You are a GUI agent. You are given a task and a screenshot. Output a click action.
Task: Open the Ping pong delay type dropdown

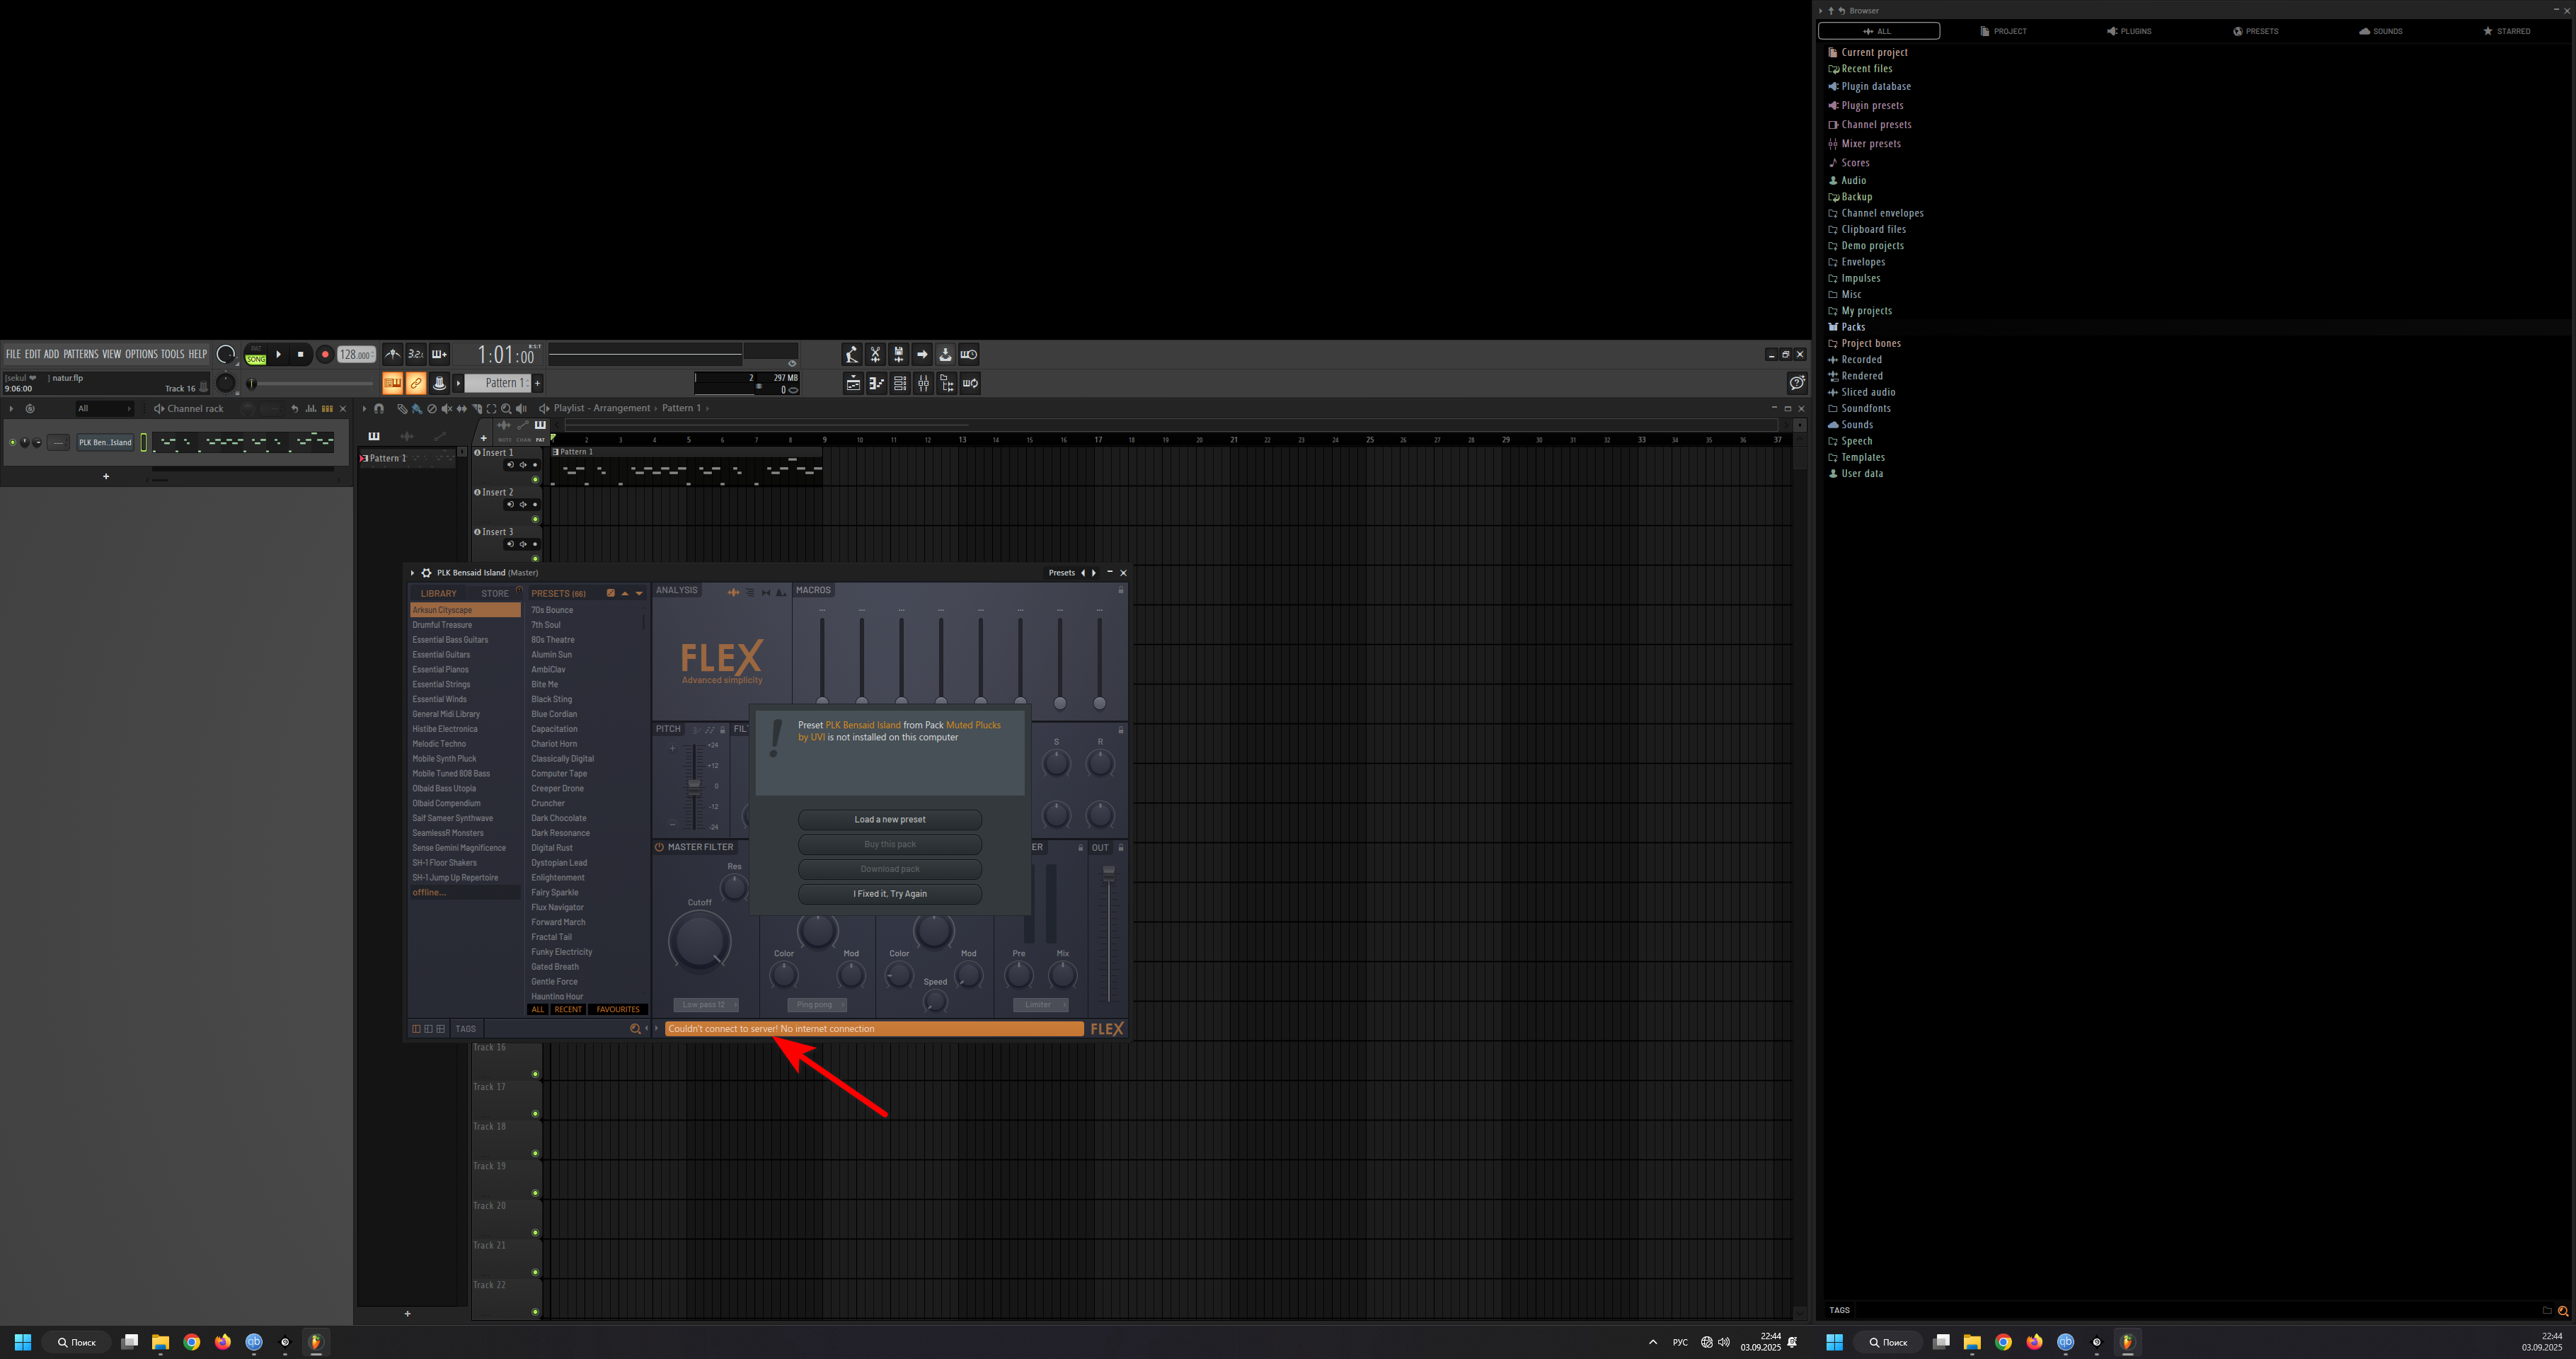[817, 1005]
